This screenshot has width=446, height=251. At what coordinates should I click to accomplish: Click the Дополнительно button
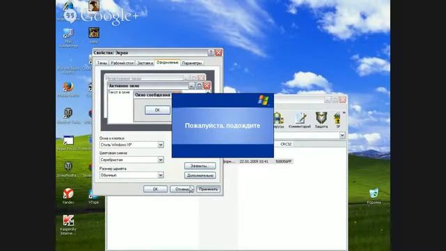[x=200, y=175]
